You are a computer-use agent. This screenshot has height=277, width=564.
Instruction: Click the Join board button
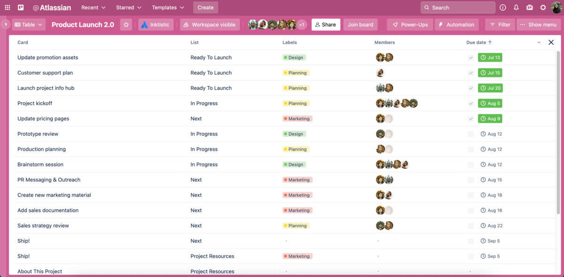point(360,24)
